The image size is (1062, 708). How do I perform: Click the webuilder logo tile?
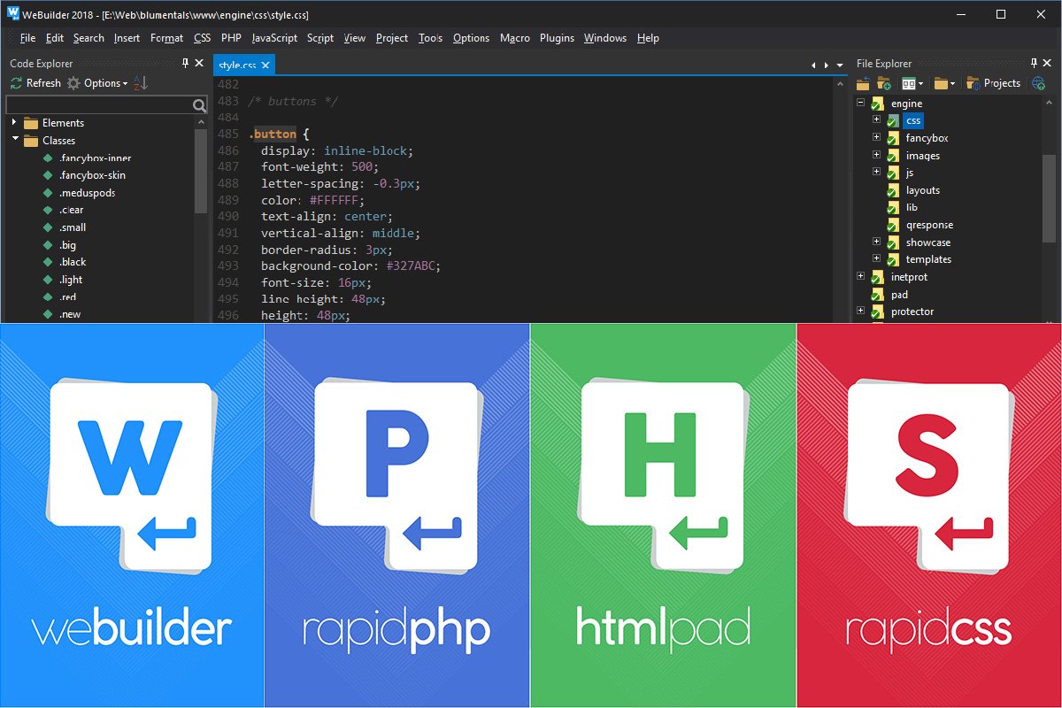(x=132, y=515)
